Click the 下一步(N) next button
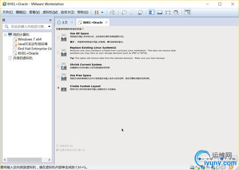 [x=228, y=159]
